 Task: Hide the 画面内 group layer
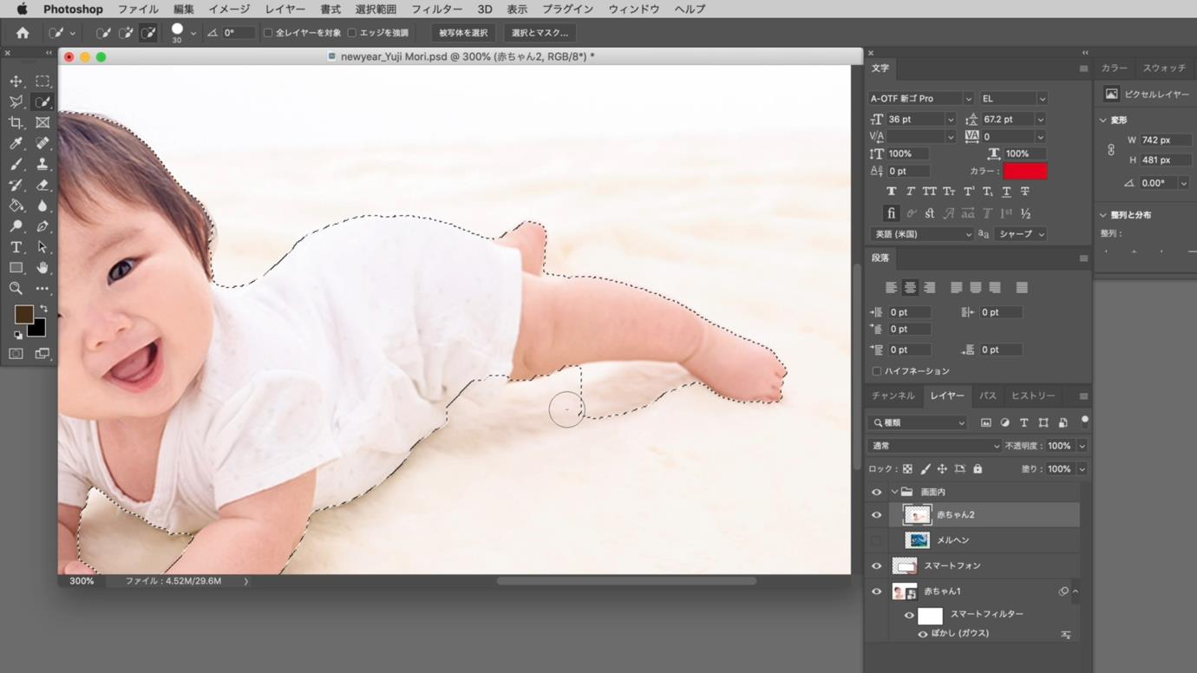[876, 492]
